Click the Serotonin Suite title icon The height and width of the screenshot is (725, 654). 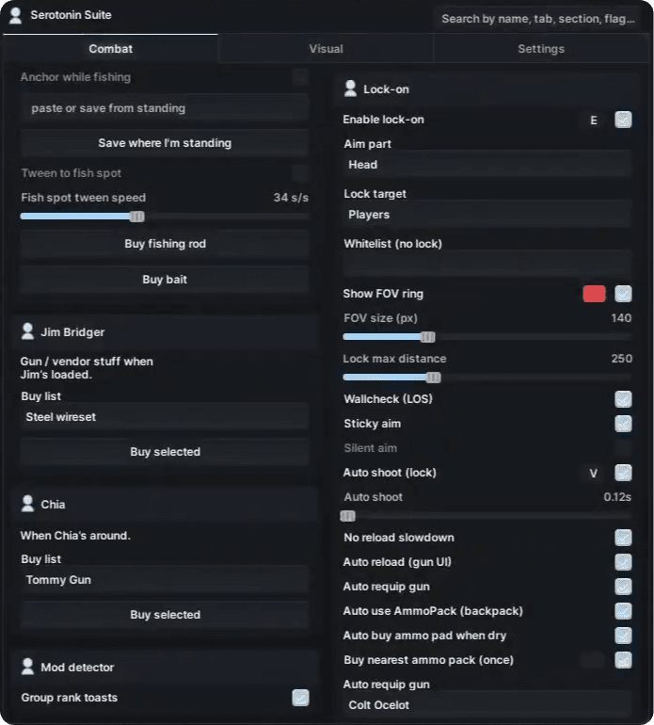point(15,15)
